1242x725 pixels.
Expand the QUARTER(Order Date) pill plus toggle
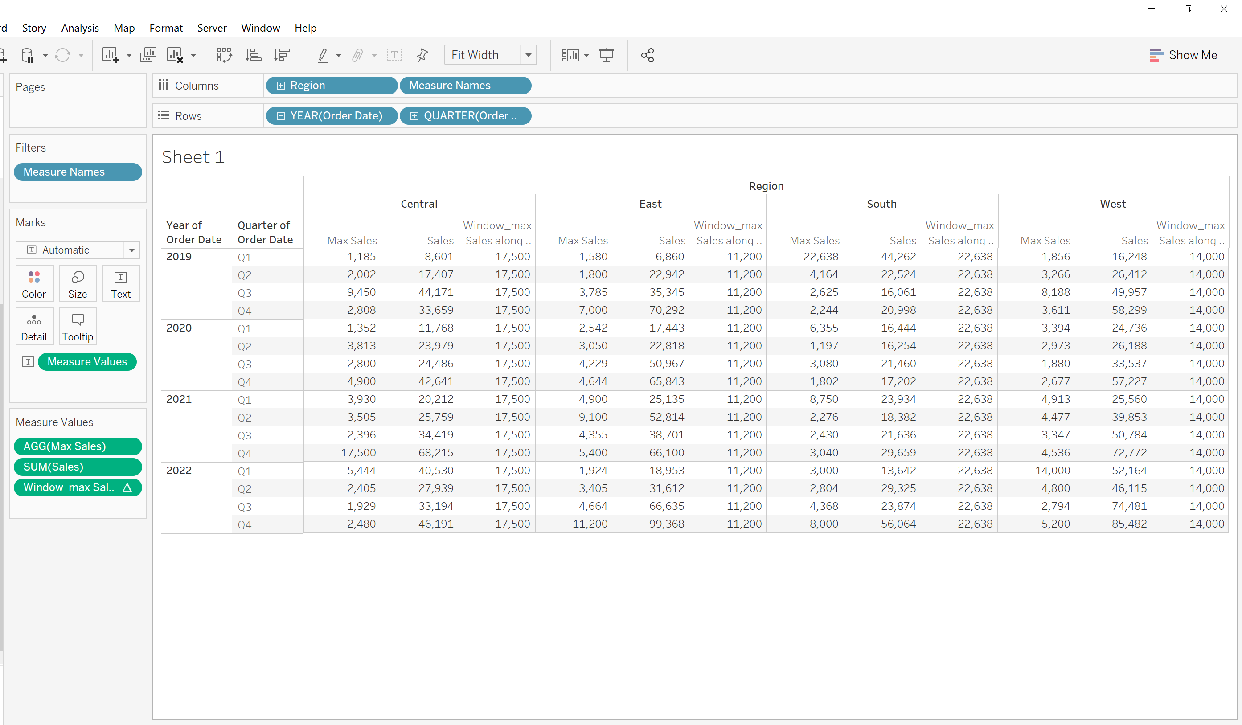click(x=414, y=116)
